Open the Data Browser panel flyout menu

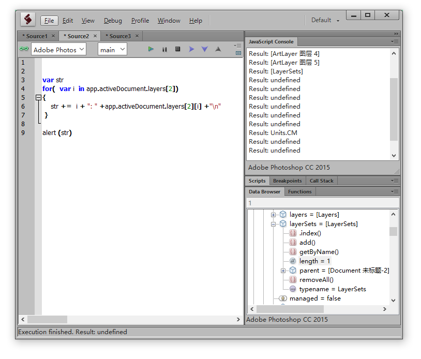pos(395,191)
